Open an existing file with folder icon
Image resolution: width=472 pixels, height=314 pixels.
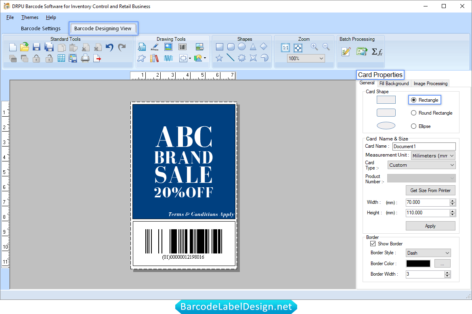pyautogui.click(x=25, y=47)
